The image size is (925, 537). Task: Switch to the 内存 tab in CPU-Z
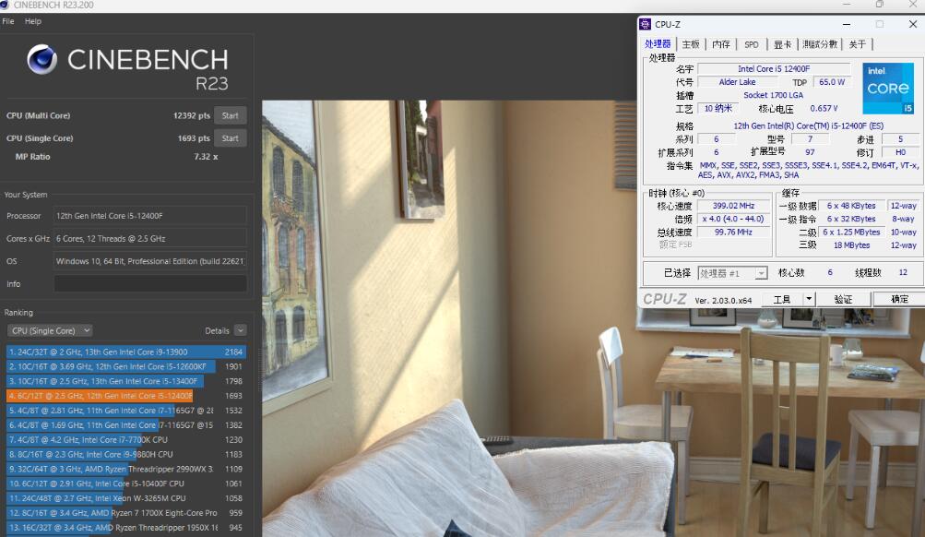(x=721, y=44)
